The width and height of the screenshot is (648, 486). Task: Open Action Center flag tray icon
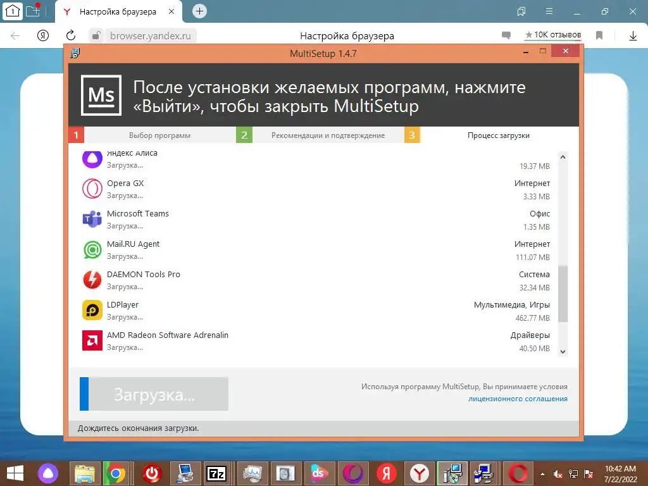pos(589,474)
